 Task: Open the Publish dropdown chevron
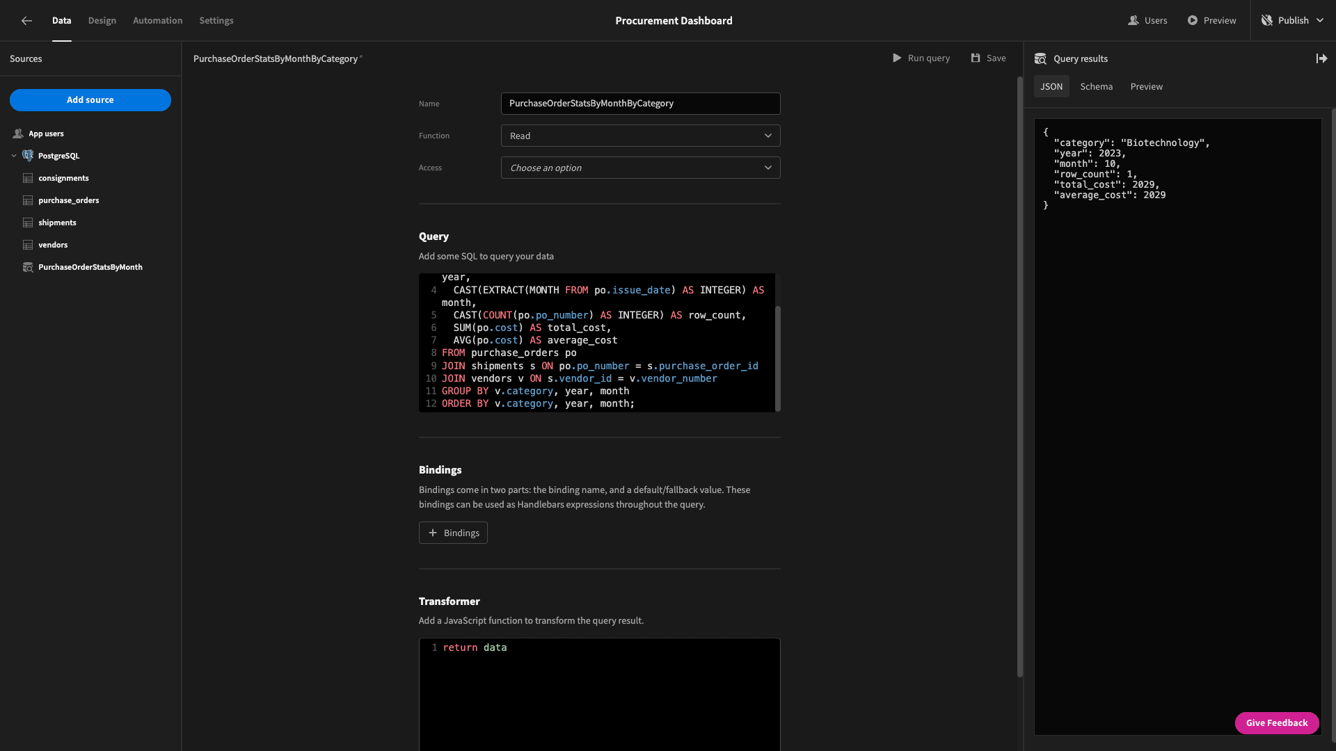(x=1319, y=21)
